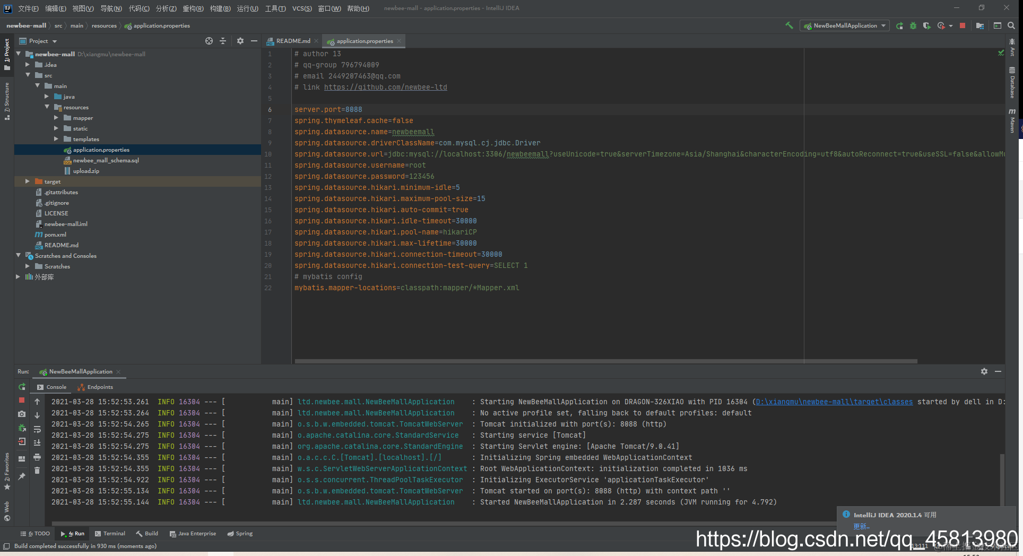Open the Project panel settings gear

pos(240,41)
